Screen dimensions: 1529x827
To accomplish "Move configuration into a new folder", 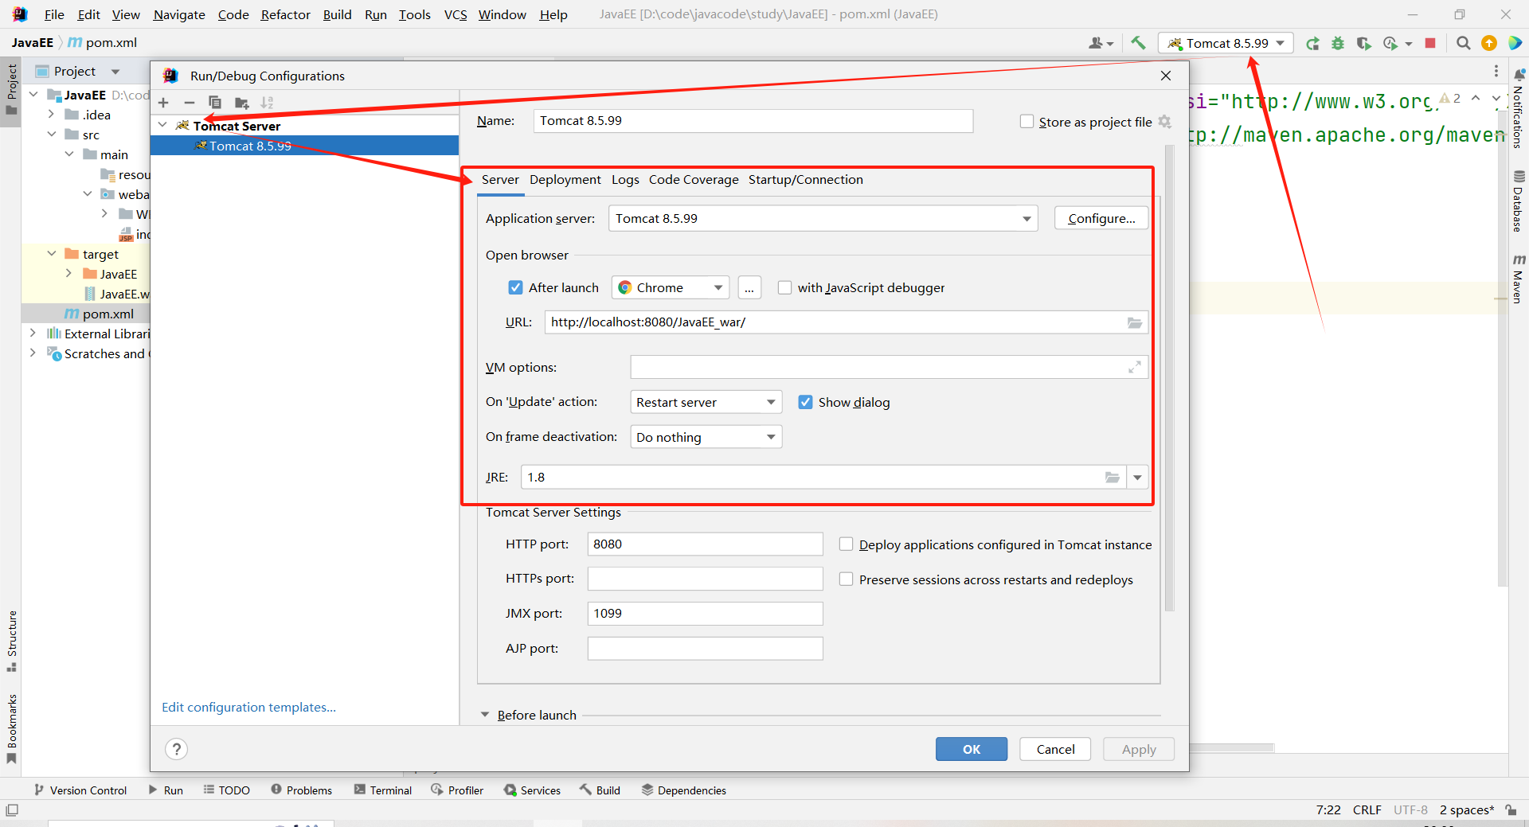I will (242, 103).
